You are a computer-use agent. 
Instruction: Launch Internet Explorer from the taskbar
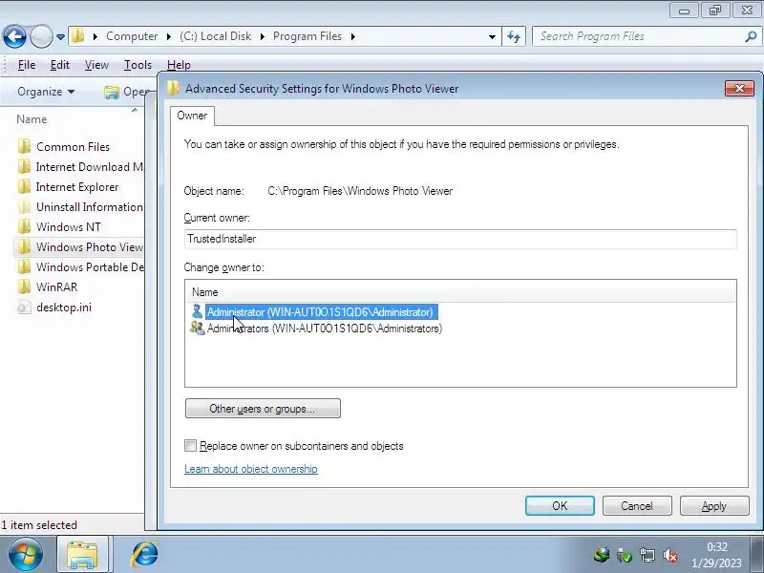click(145, 555)
